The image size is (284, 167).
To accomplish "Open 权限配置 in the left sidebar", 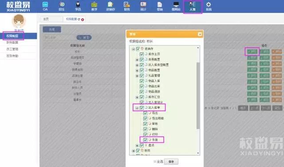I will [x=19, y=36].
